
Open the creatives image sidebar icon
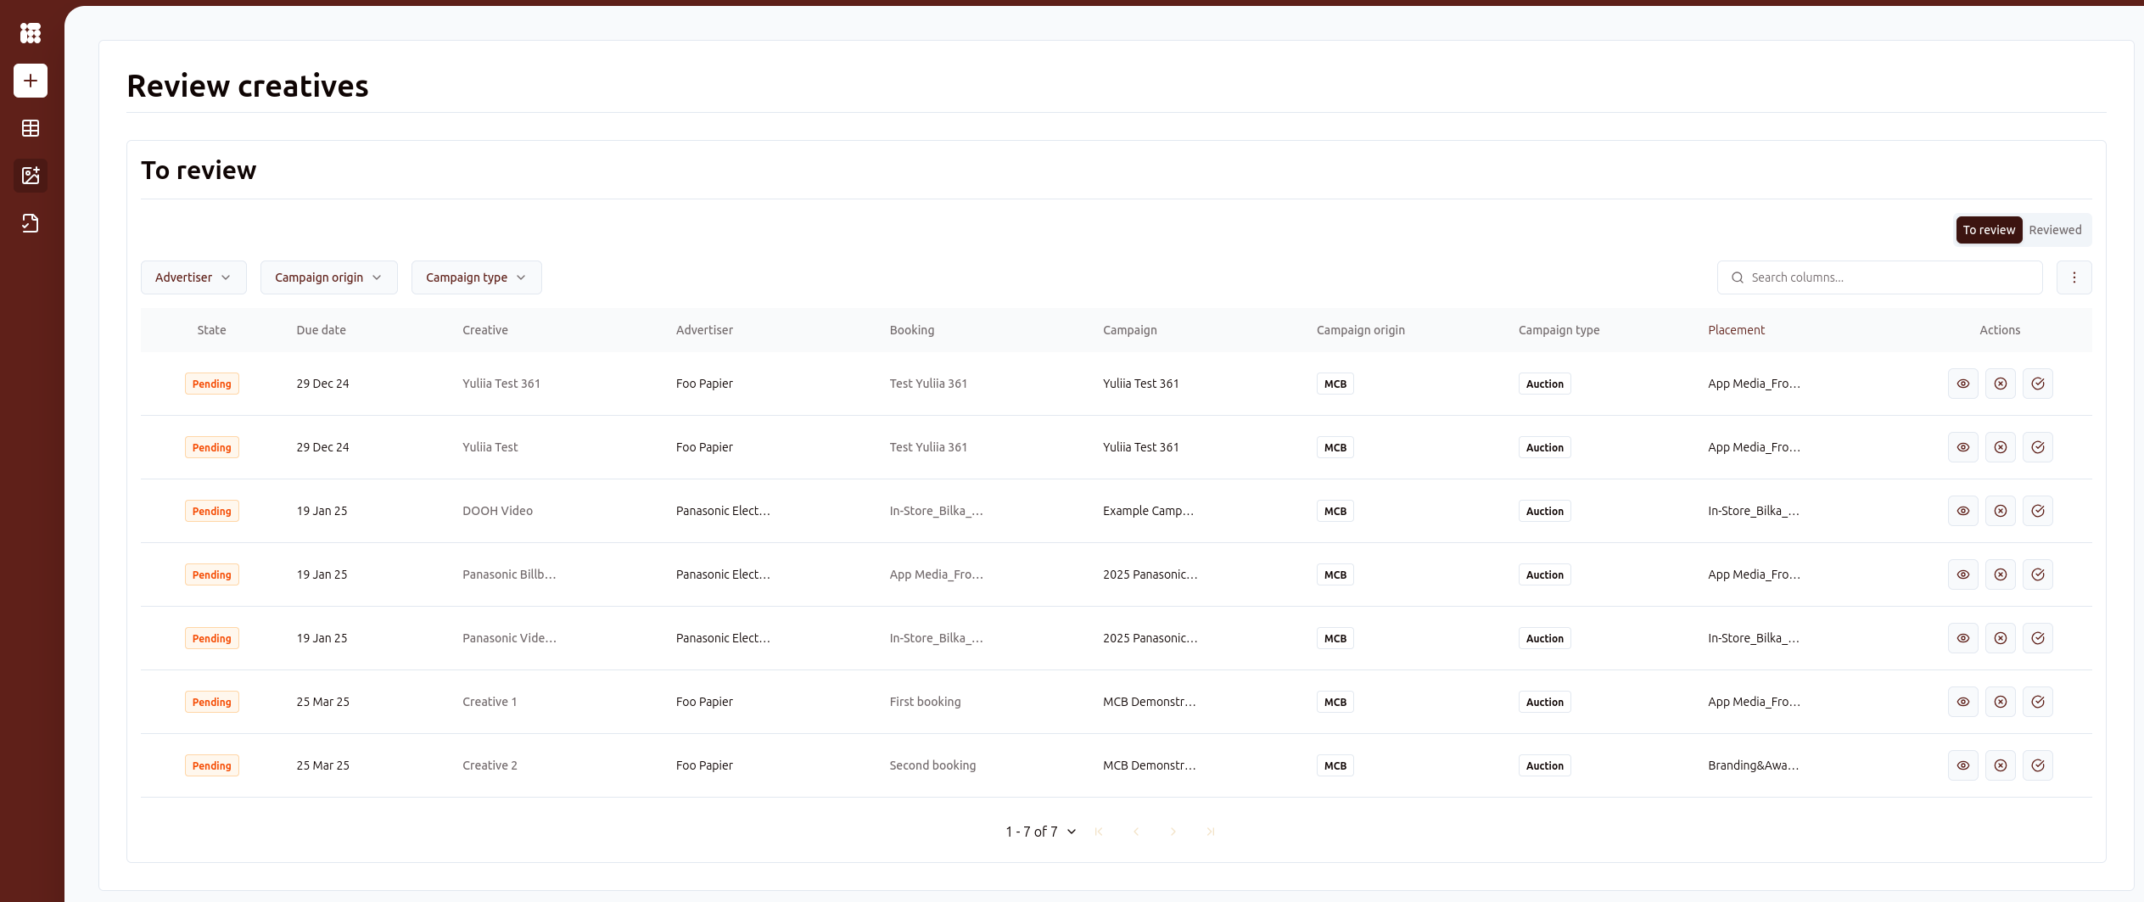31,176
